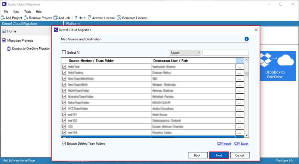Screen dimensions: 299x164
Task: Click the Dropbox to OneDrive platform tile
Action: [278, 66]
